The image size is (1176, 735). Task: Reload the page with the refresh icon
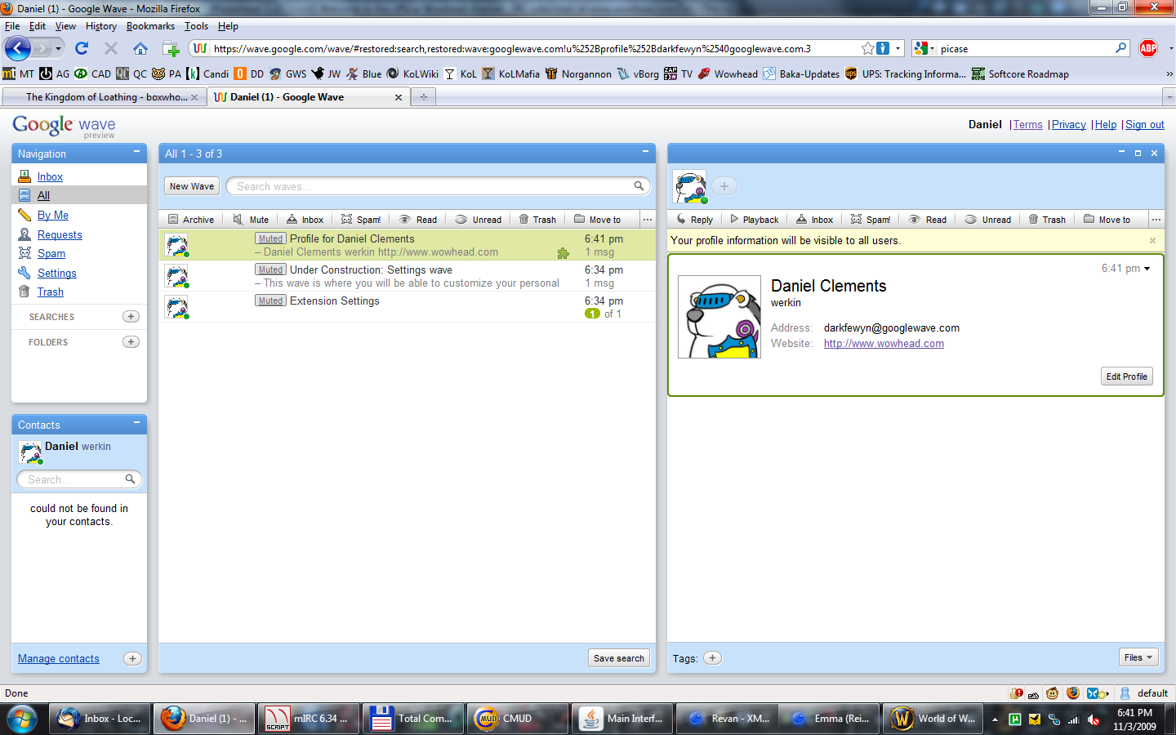82,48
